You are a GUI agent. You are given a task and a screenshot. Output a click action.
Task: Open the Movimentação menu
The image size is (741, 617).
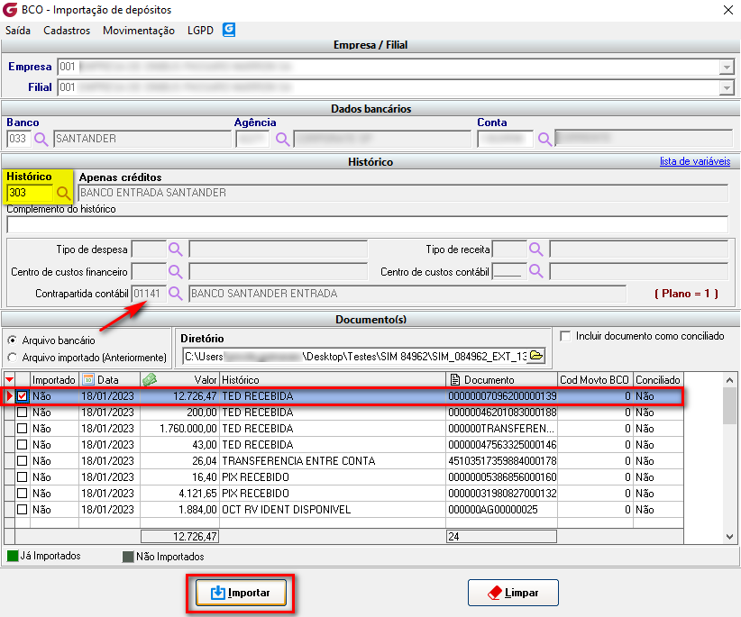point(139,31)
